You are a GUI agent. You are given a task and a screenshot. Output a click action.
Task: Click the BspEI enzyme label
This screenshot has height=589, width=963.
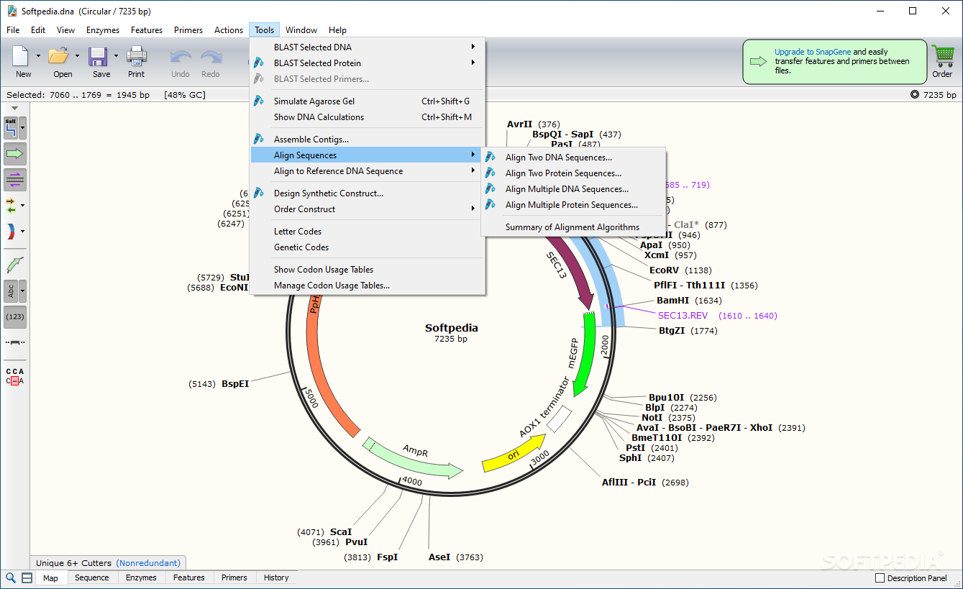point(235,384)
